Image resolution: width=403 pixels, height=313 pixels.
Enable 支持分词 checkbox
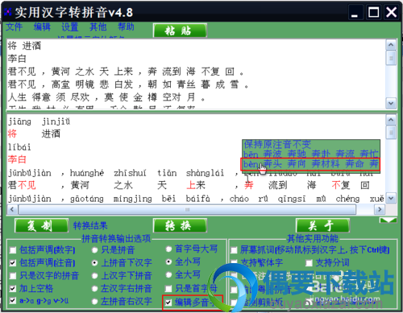click(309, 263)
